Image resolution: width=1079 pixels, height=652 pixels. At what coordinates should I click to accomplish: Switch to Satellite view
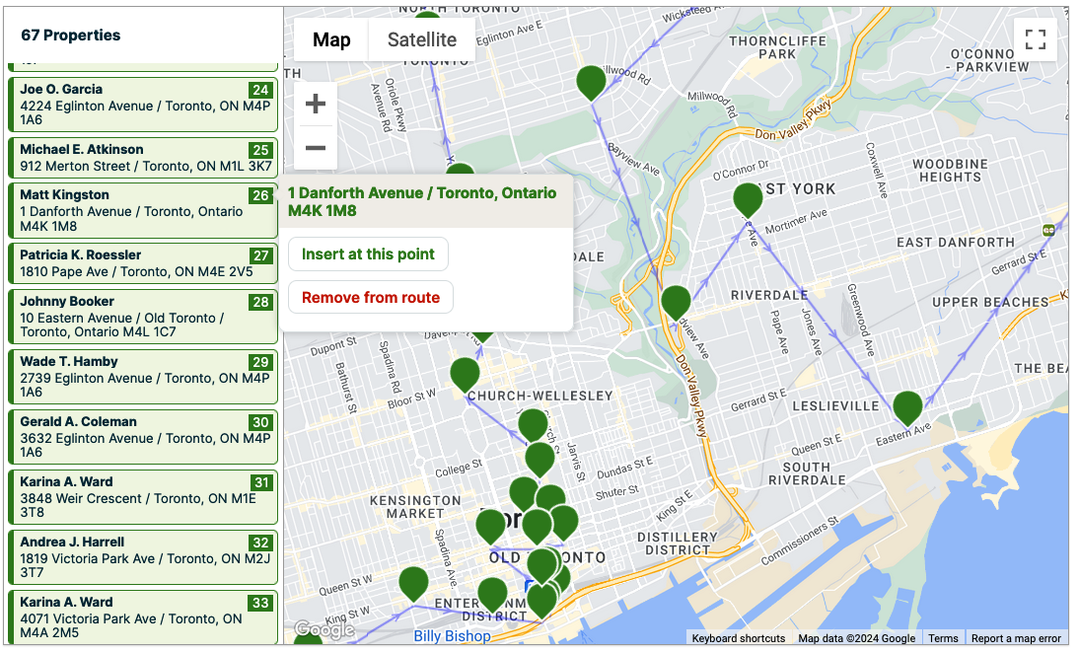click(421, 39)
